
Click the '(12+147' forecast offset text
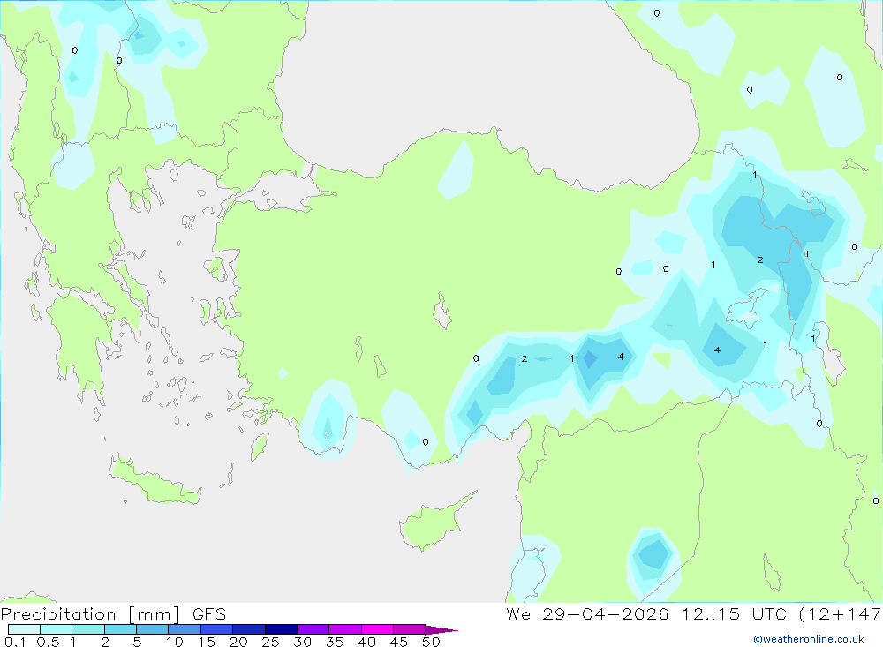841,613
